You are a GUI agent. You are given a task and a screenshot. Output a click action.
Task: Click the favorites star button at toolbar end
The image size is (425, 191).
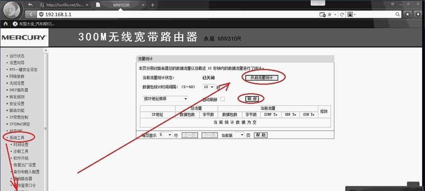click(407, 14)
